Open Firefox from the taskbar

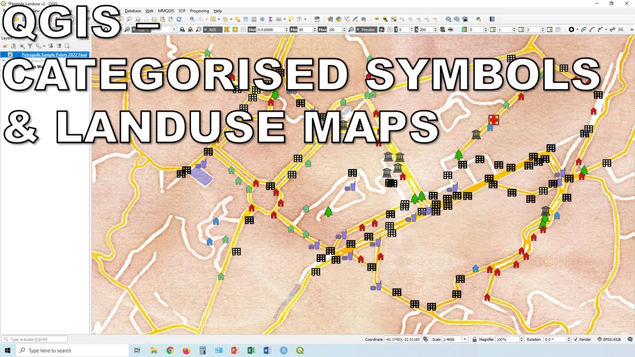(187, 350)
